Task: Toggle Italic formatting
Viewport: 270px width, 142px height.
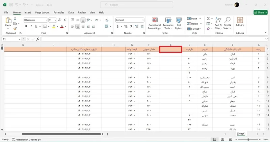Action: click(x=31, y=26)
